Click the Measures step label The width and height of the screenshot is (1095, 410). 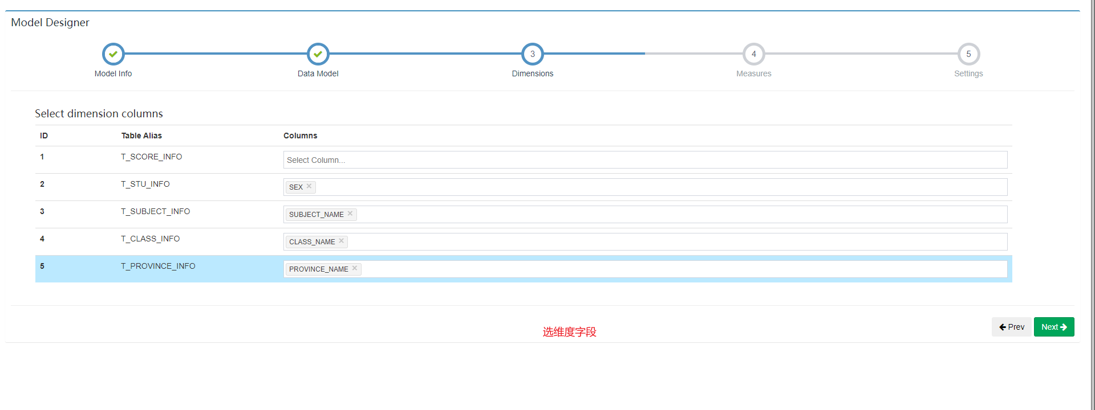point(753,73)
